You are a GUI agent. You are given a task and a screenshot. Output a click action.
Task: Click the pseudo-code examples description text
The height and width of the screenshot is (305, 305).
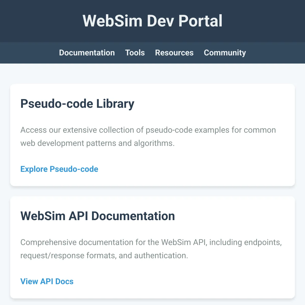148,136
